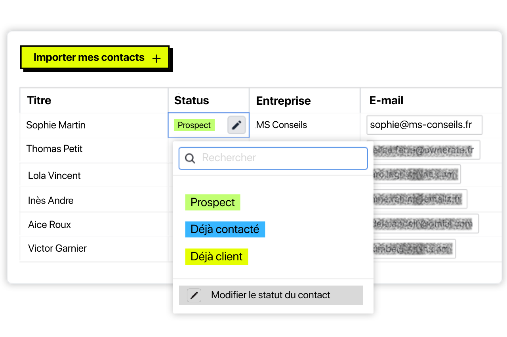
Task: Click the plus icon on Importer button
Action: point(157,59)
